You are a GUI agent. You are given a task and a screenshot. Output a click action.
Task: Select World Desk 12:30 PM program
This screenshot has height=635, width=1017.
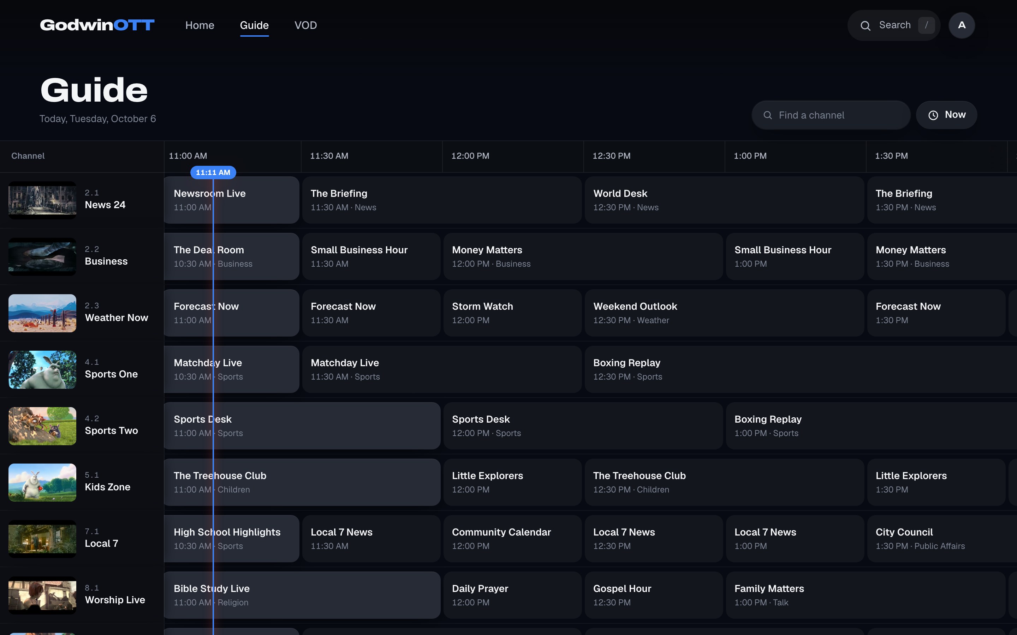(x=724, y=200)
